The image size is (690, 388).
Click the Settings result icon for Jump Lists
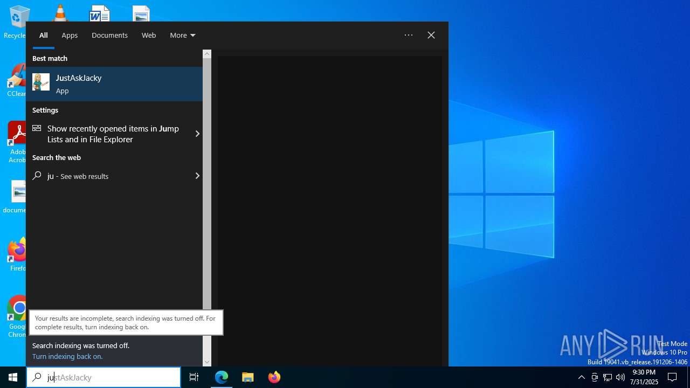[37, 128]
